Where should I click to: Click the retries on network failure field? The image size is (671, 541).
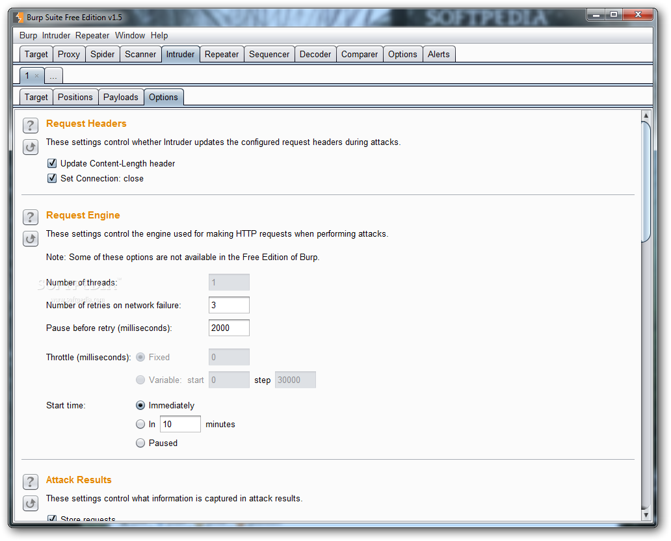pyautogui.click(x=229, y=305)
